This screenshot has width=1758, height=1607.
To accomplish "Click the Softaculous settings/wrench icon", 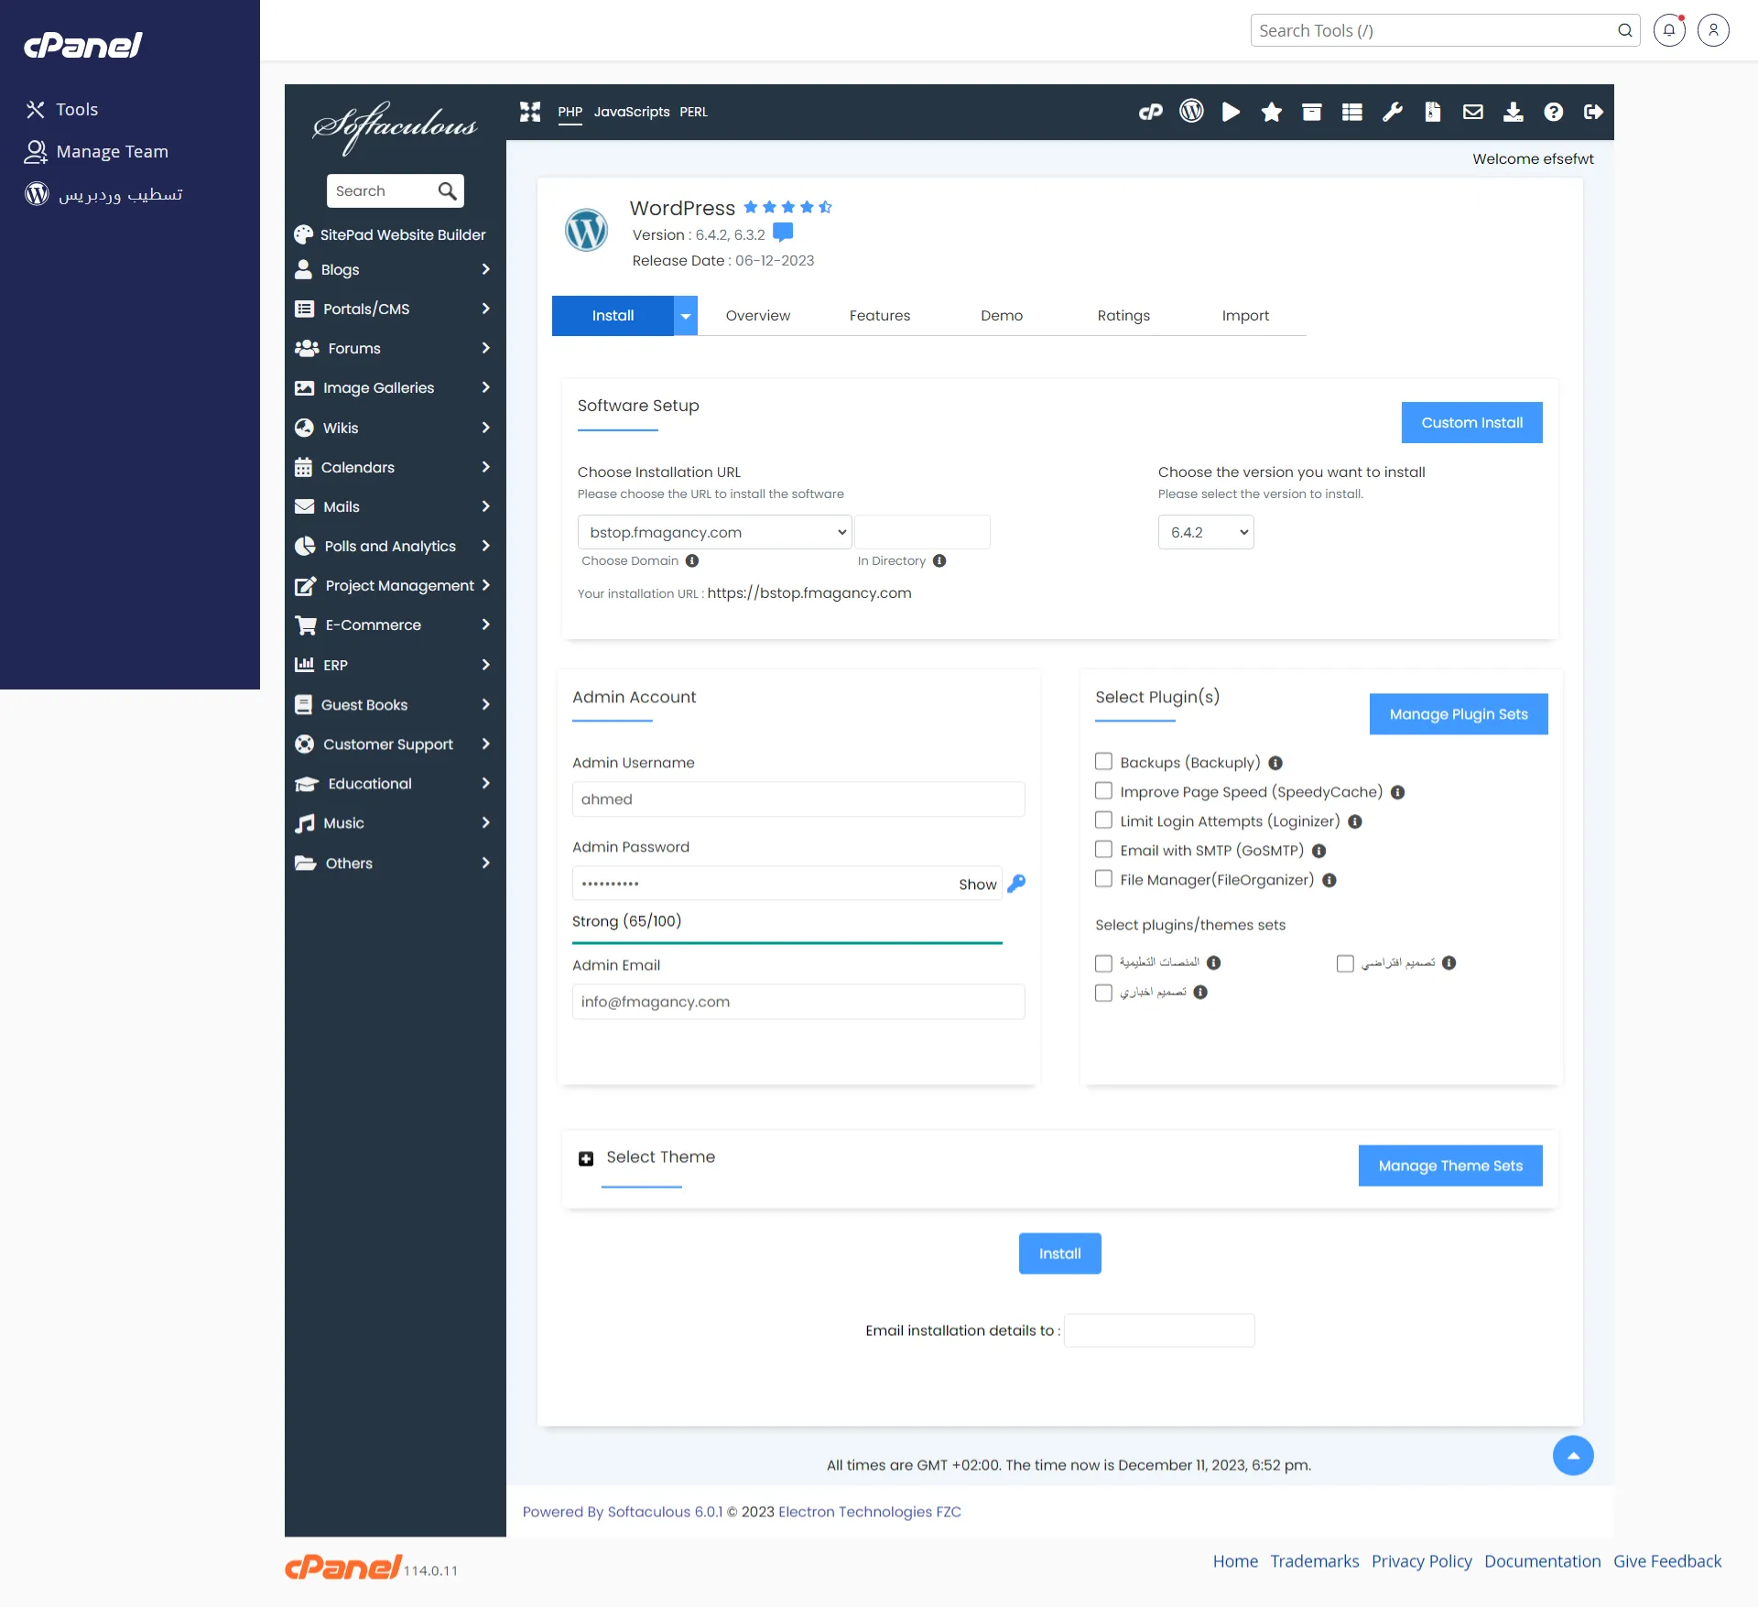I will (1392, 110).
